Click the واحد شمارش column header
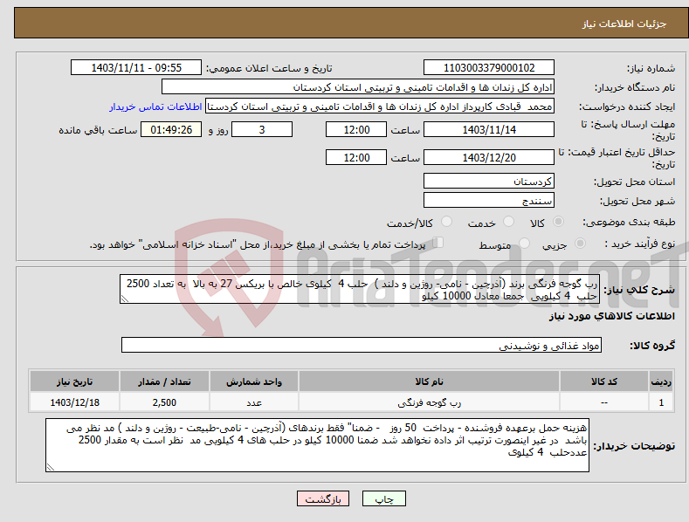 click(x=254, y=381)
